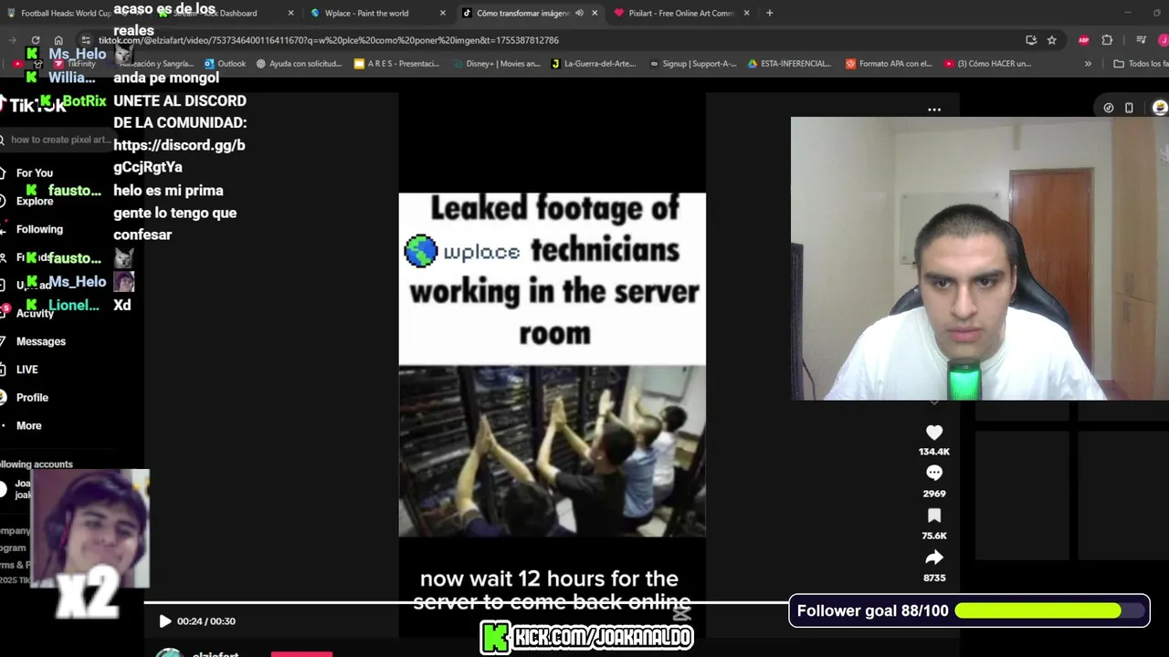Viewport: 1169px width, 657px height.
Task: Open the three-dots video options menu
Action: tap(933, 109)
